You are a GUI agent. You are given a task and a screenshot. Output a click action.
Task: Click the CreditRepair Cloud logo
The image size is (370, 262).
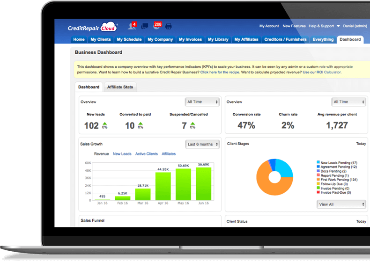(91, 27)
